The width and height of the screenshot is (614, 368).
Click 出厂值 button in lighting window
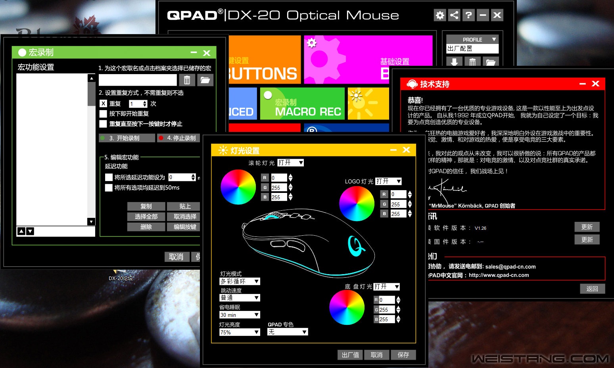[x=350, y=355]
